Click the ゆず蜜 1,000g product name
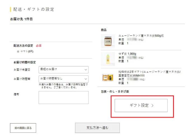The height and width of the screenshot is (140, 196). click(x=127, y=54)
